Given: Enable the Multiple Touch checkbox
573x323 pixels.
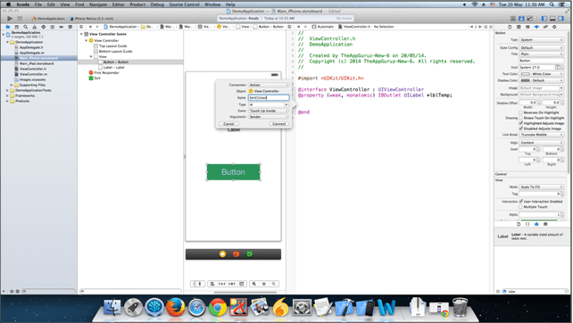Looking at the screenshot, I should [520, 207].
